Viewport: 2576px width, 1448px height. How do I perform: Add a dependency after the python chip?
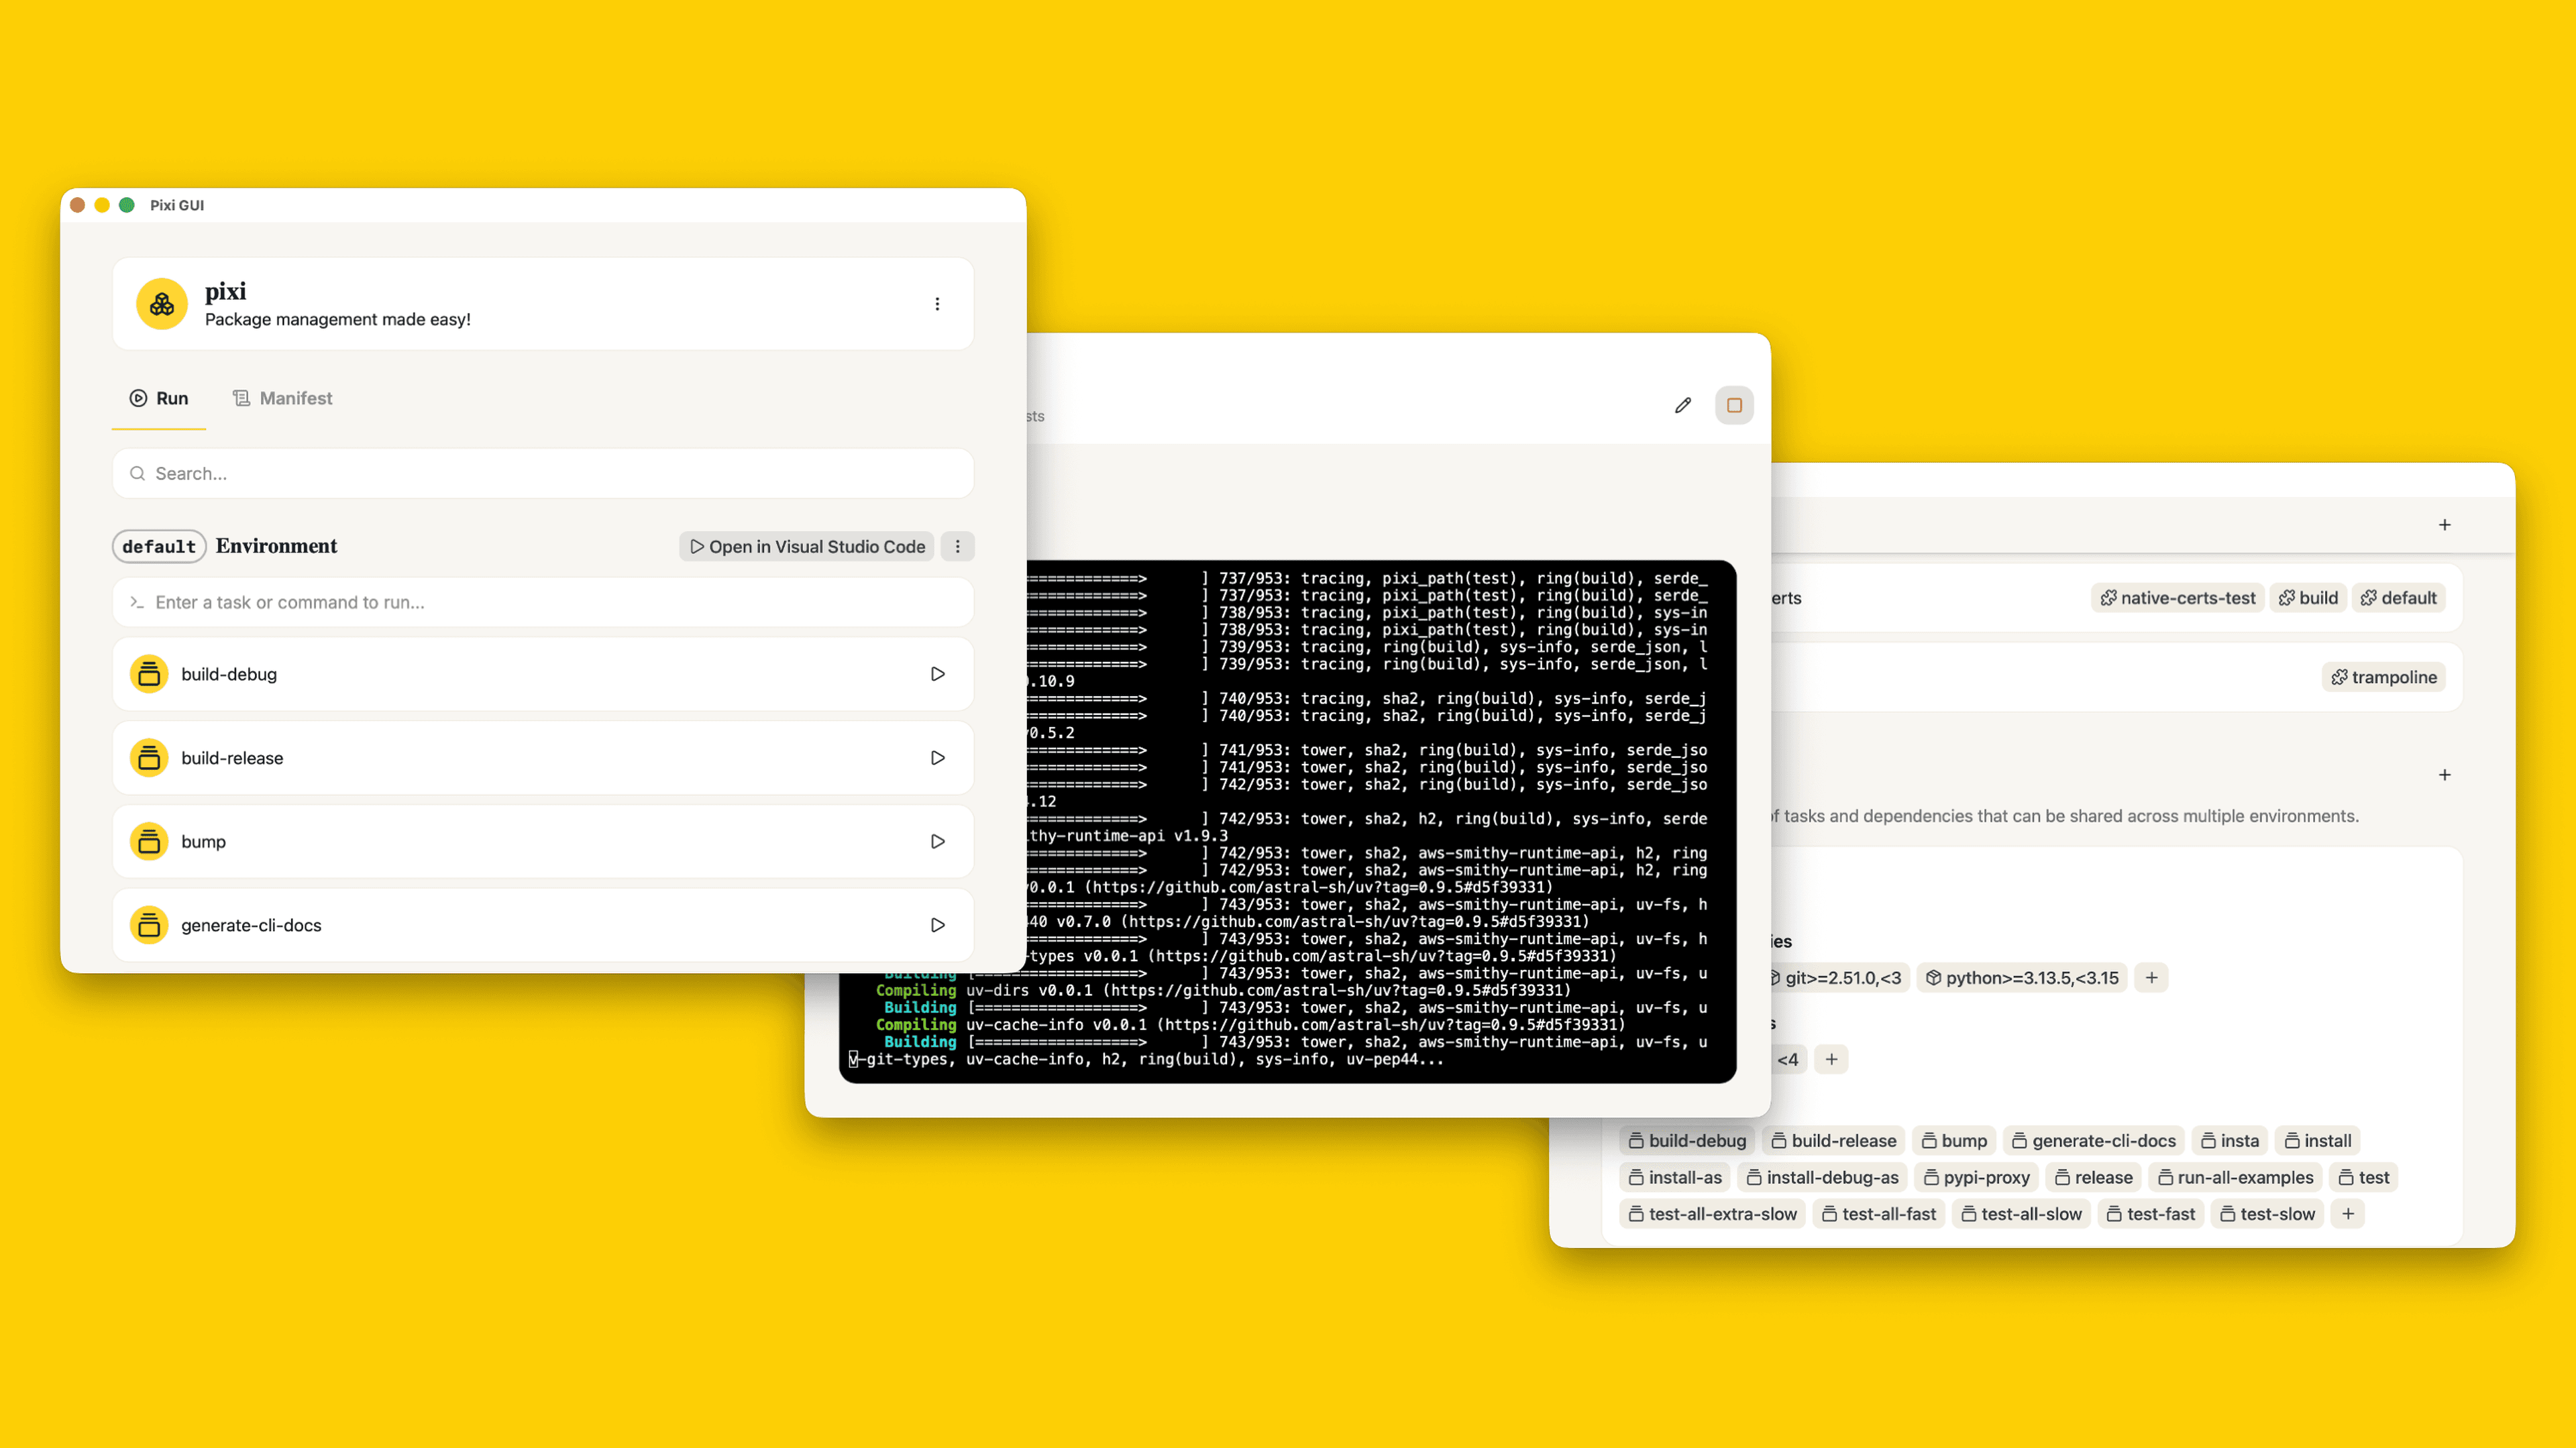click(2151, 978)
